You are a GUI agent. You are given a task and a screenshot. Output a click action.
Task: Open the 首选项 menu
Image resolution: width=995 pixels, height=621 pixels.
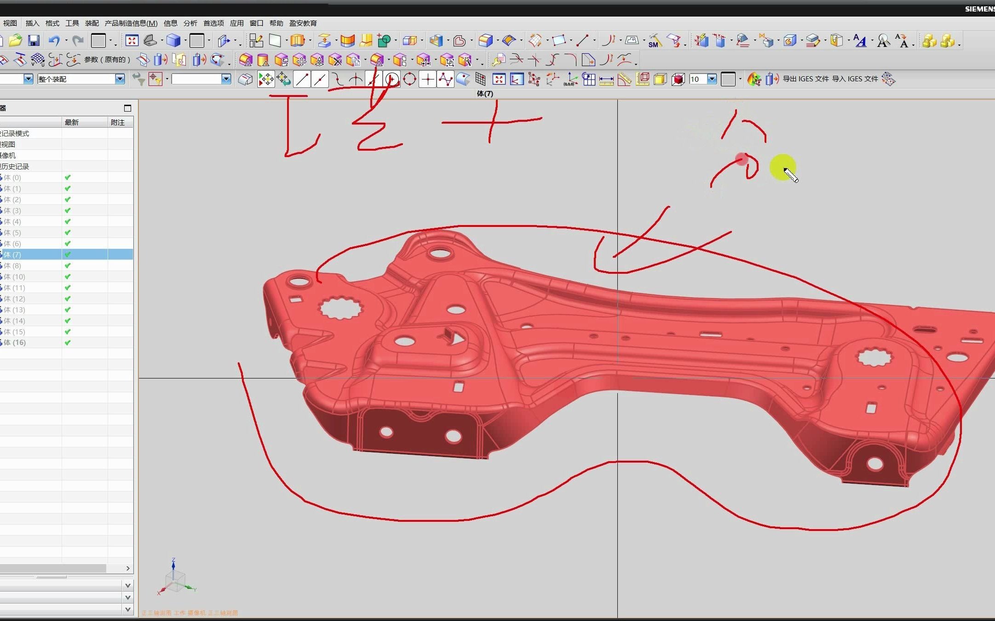pyautogui.click(x=213, y=23)
